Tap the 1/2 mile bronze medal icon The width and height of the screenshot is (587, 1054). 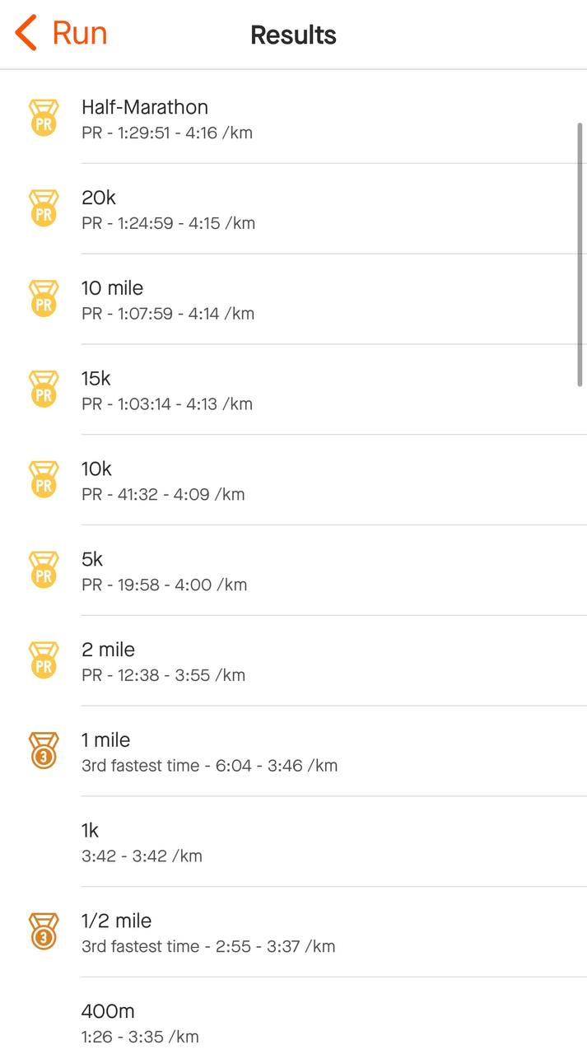coord(44,932)
